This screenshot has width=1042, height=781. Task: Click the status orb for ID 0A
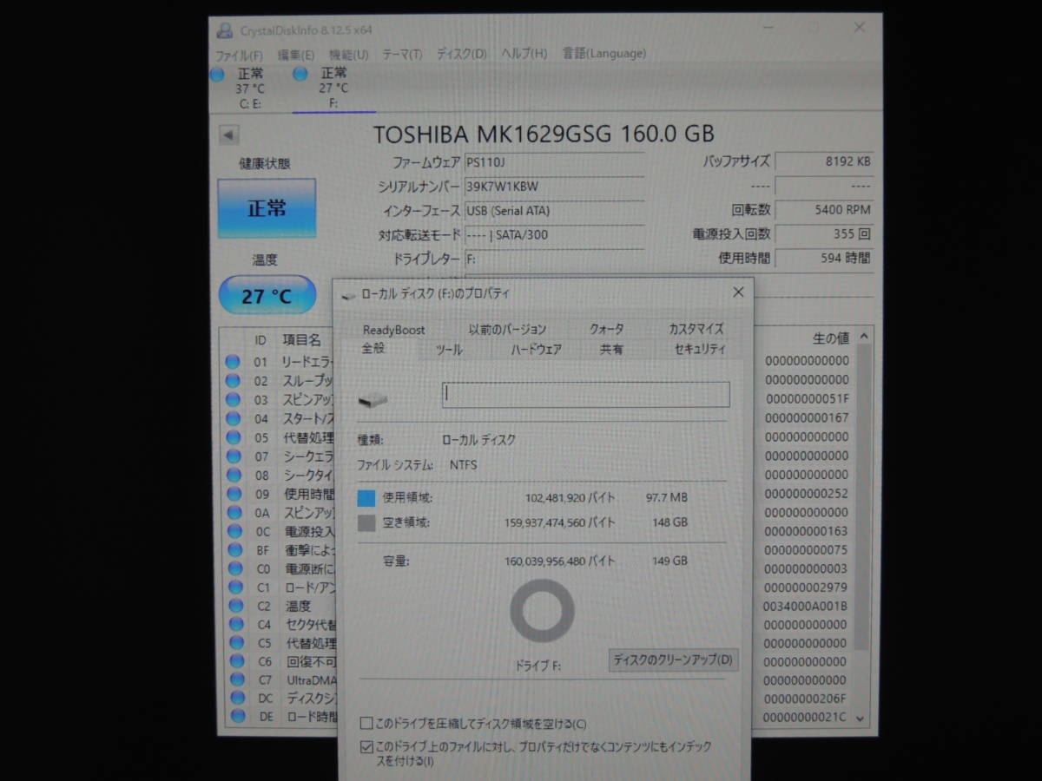pyautogui.click(x=233, y=512)
